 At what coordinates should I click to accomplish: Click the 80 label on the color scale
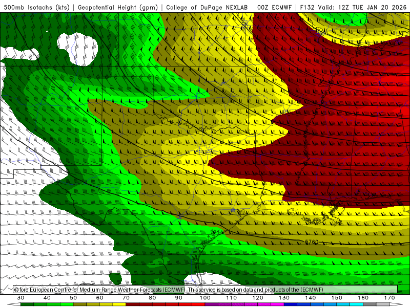point(152,298)
